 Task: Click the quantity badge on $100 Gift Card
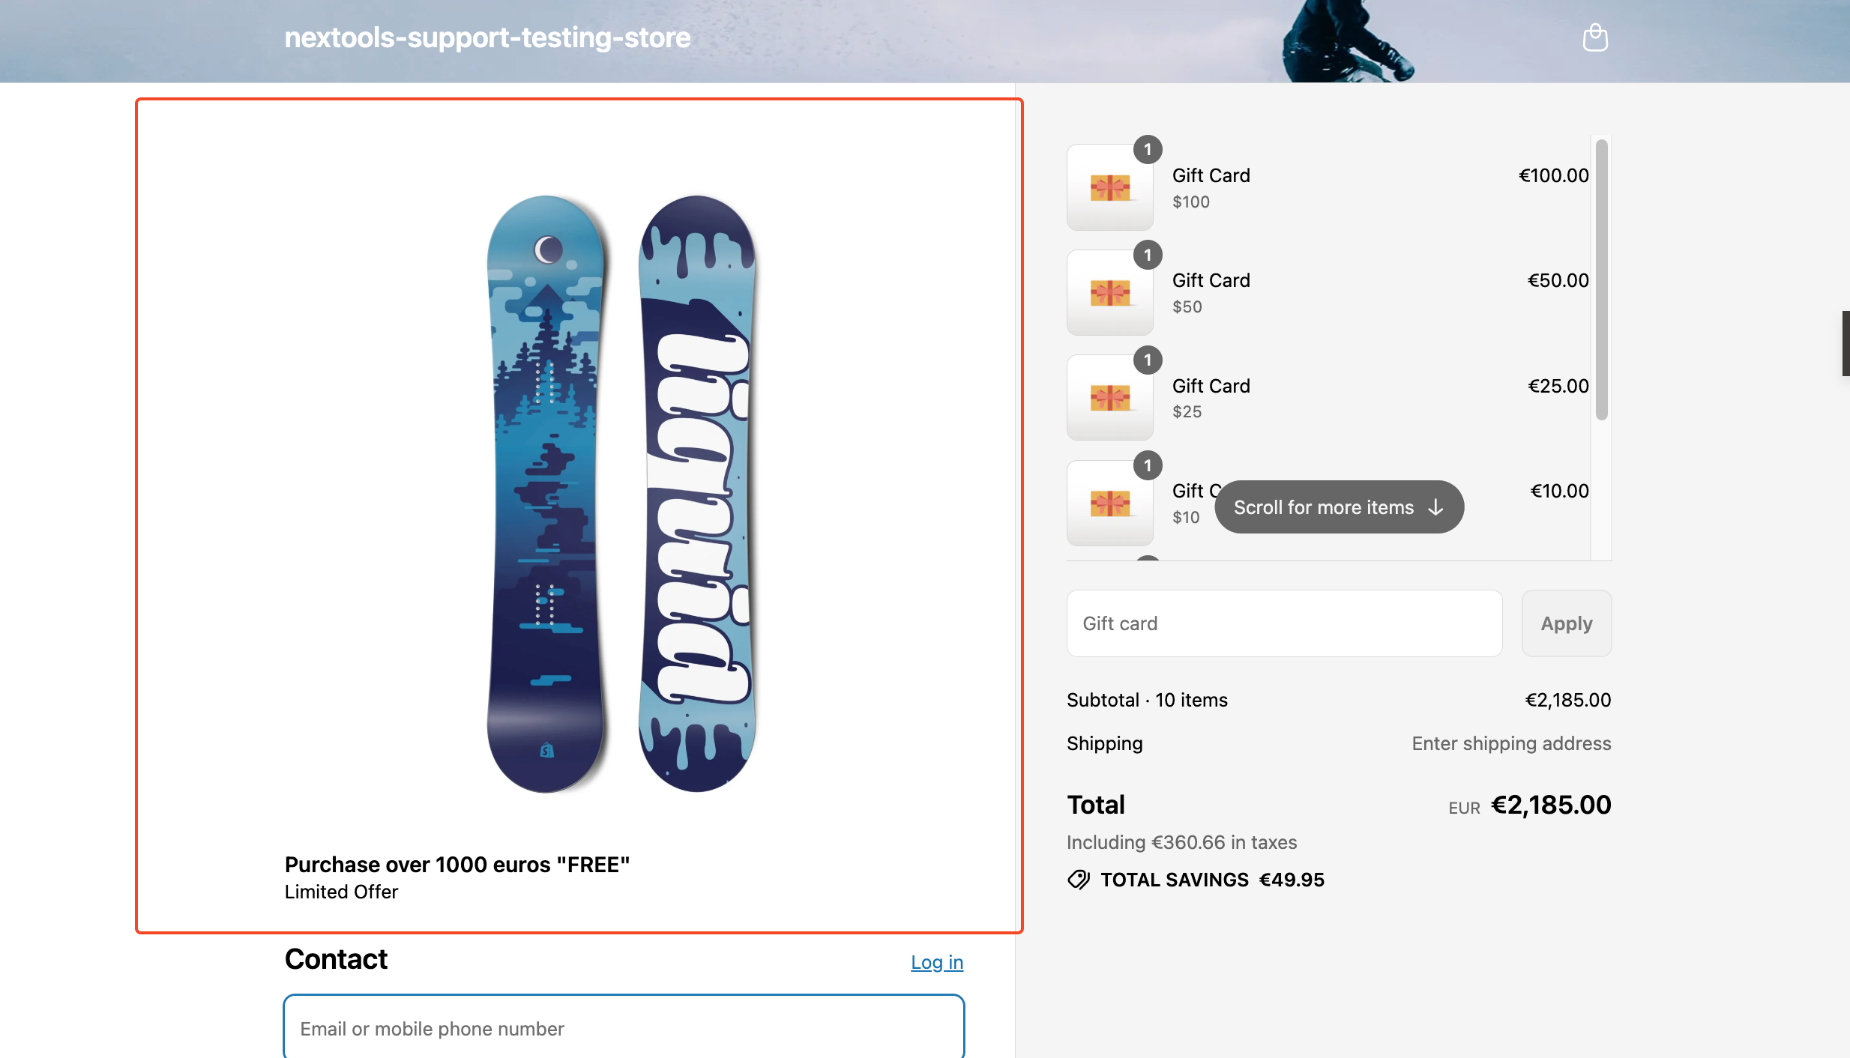pos(1148,150)
